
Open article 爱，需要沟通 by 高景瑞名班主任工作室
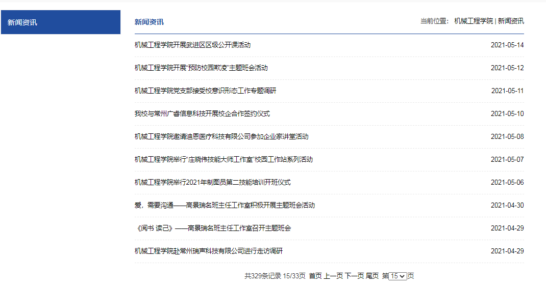pyautogui.click(x=225, y=205)
